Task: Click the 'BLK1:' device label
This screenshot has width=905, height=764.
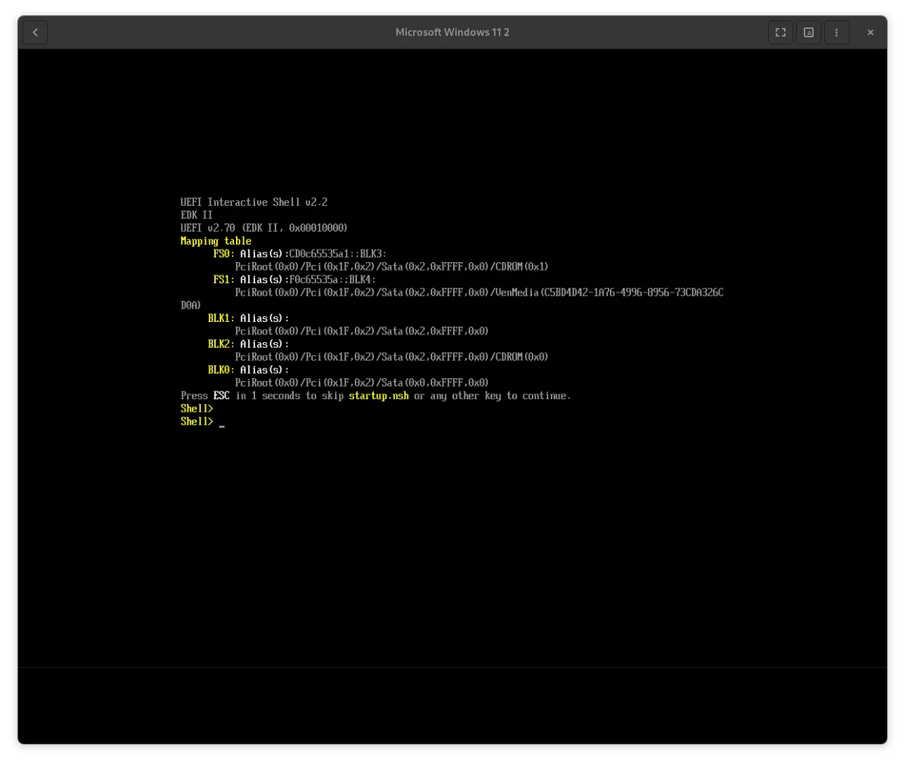Action: coord(221,318)
